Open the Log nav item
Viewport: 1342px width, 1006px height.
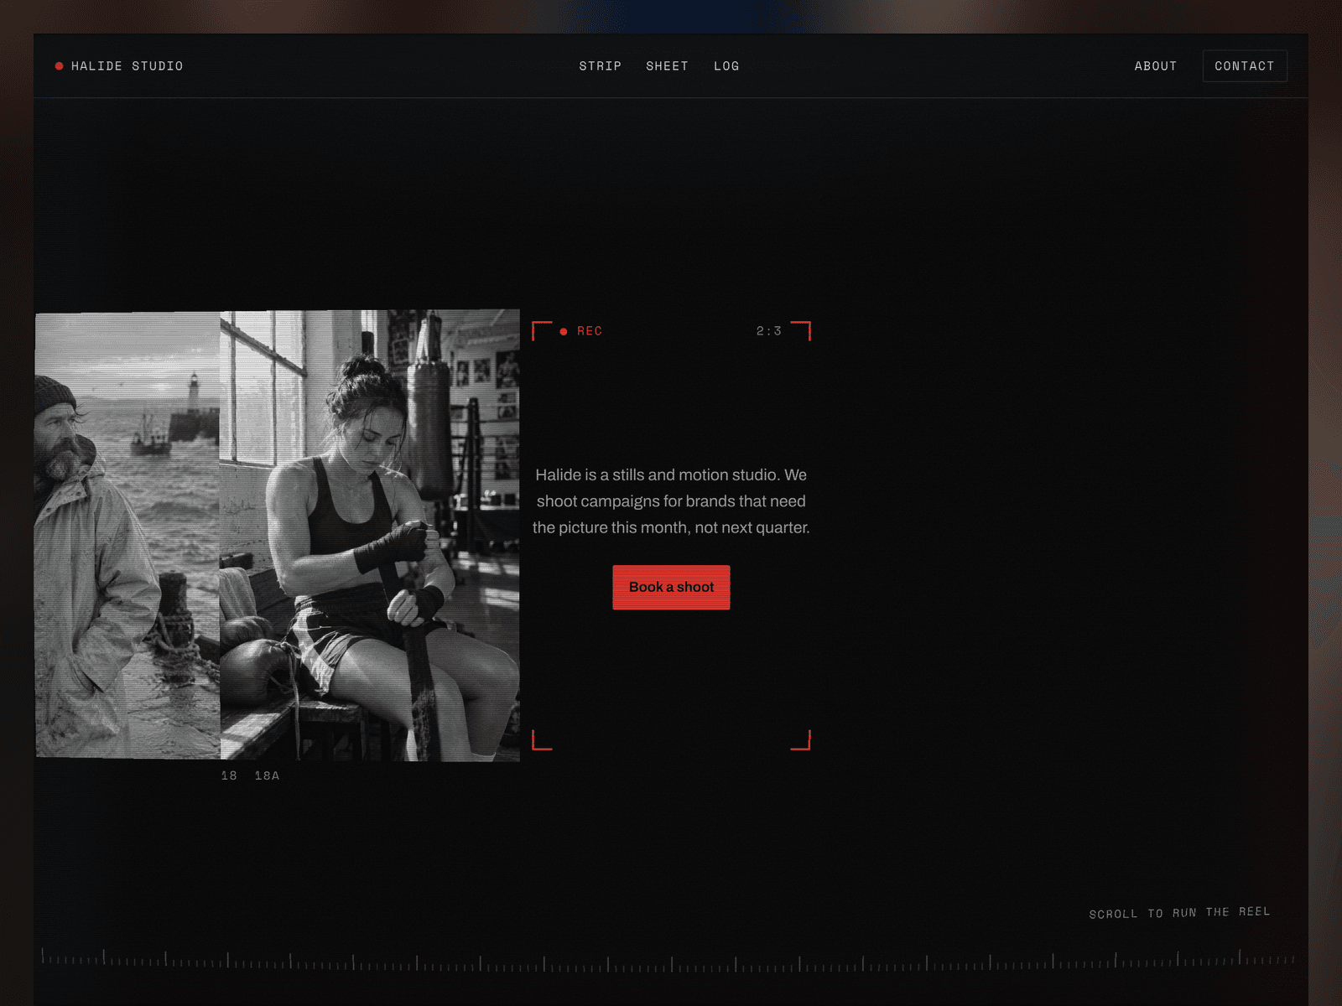click(x=726, y=66)
